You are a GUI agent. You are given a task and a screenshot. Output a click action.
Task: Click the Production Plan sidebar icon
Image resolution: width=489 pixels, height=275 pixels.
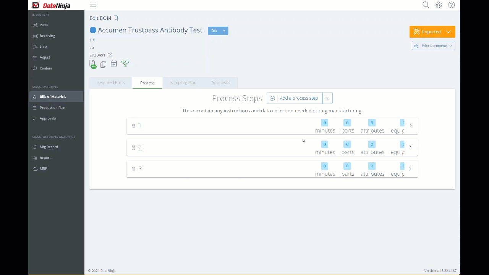pos(35,108)
